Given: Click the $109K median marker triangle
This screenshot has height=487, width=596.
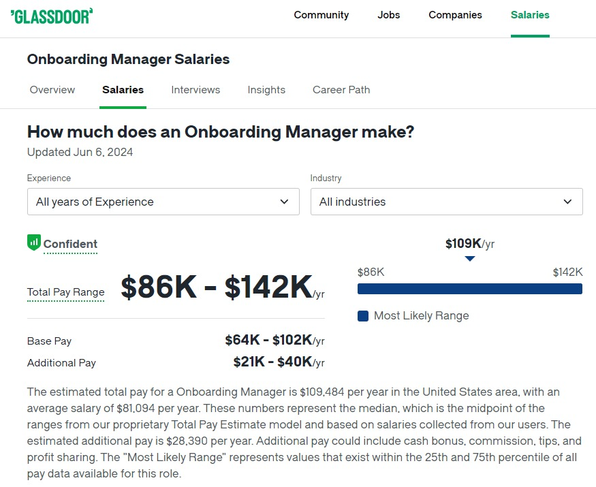Looking at the screenshot, I should pyautogui.click(x=469, y=259).
